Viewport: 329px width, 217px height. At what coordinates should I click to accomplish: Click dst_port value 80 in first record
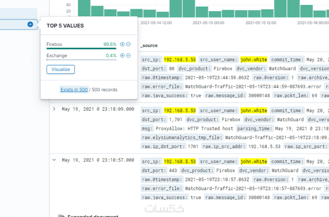coord(171,69)
